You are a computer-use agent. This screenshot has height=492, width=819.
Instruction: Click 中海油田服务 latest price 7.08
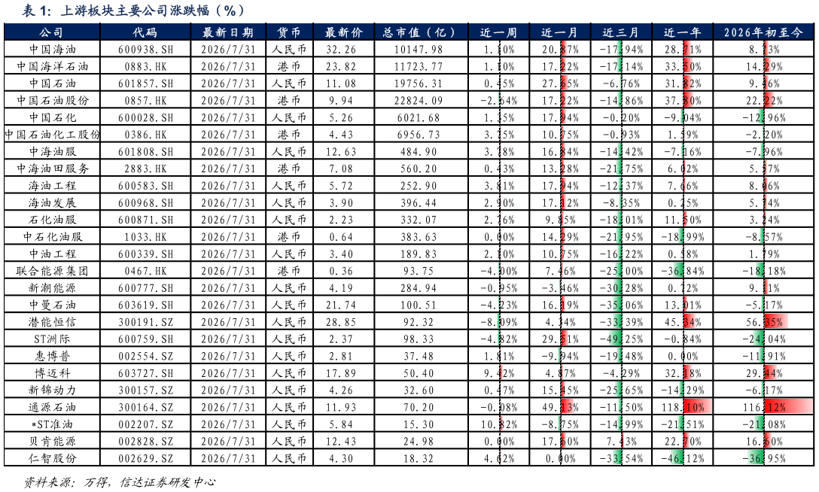click(341, 169)
